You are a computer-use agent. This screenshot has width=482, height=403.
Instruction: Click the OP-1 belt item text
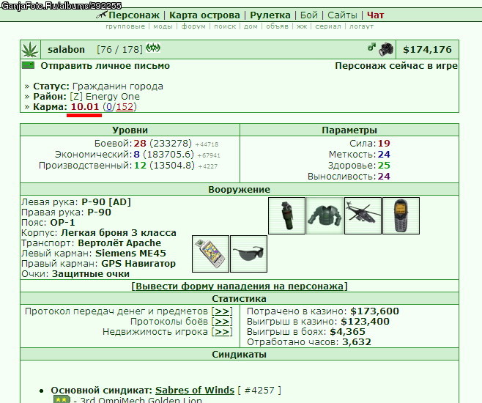62,222
